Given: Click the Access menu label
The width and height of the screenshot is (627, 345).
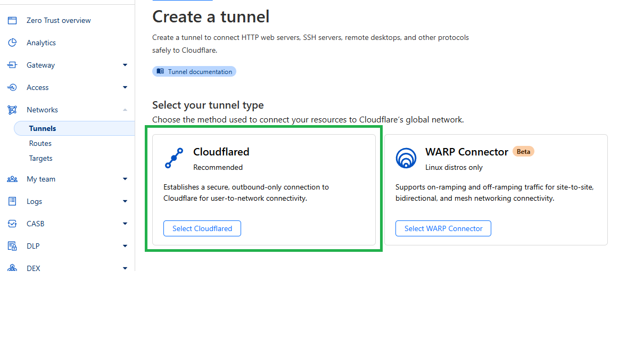Looking at the screenshot, I should [x=38, y=87].
